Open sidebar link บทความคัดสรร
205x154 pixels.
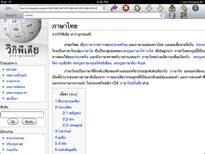16,87
